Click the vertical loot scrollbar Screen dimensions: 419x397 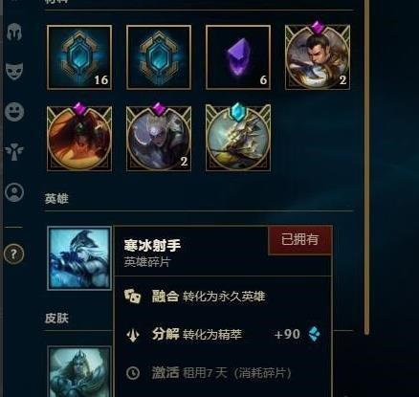click(x=366, y=165)
